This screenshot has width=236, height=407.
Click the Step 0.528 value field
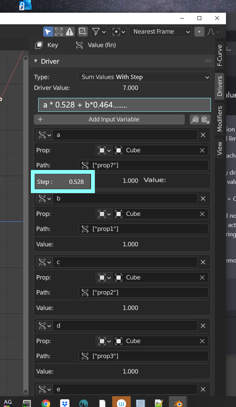pyautogui.click(x=63, y=182)
